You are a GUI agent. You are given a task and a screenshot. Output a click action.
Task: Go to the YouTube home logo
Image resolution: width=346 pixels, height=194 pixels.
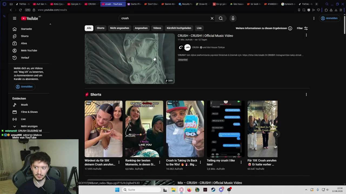(x=29, y=18)
